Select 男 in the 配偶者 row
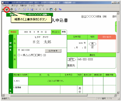 coord(80,88)
